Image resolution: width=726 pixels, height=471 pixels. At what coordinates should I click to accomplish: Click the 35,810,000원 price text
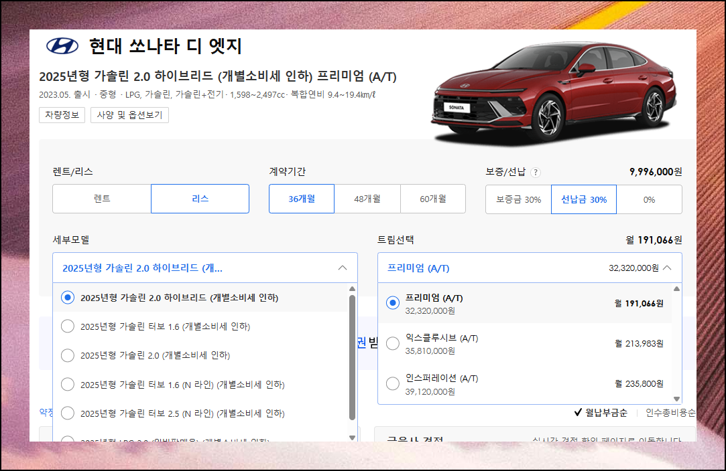[430, 351]
